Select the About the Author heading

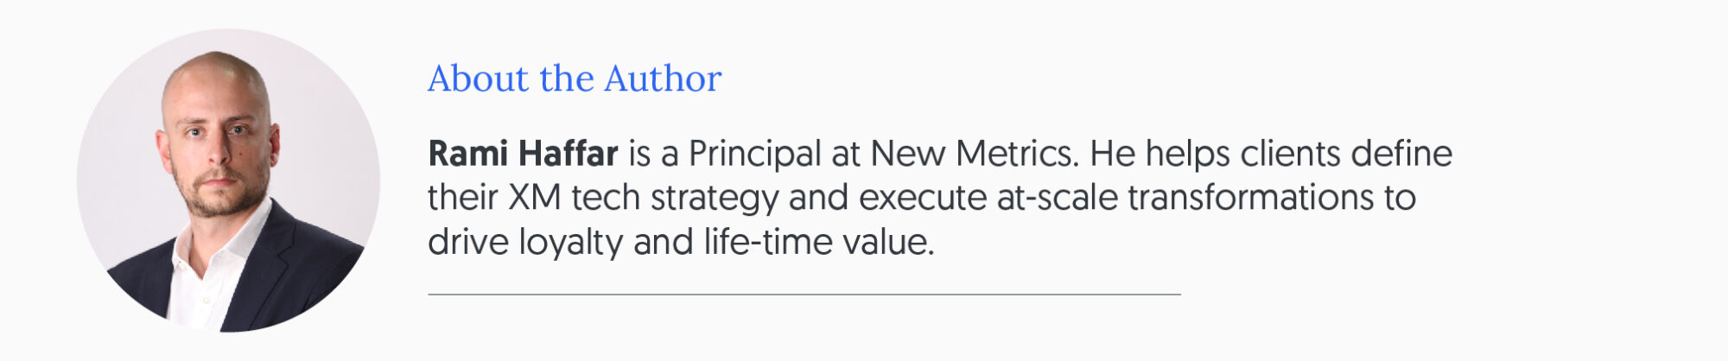pos(575,79)
